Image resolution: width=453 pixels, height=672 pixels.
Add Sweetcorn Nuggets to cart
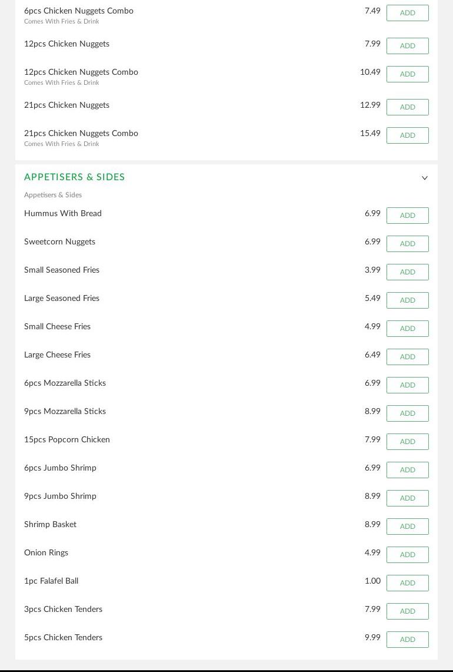(x=407, y=244)
